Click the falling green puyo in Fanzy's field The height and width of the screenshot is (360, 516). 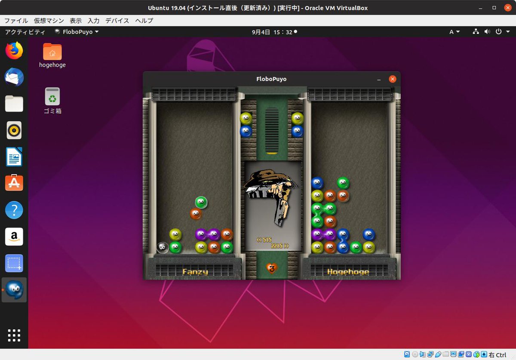201,202
